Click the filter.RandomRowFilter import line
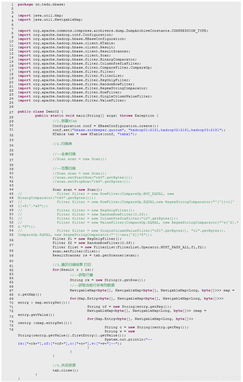The image size is (243, 382). [x=76, y=84]
